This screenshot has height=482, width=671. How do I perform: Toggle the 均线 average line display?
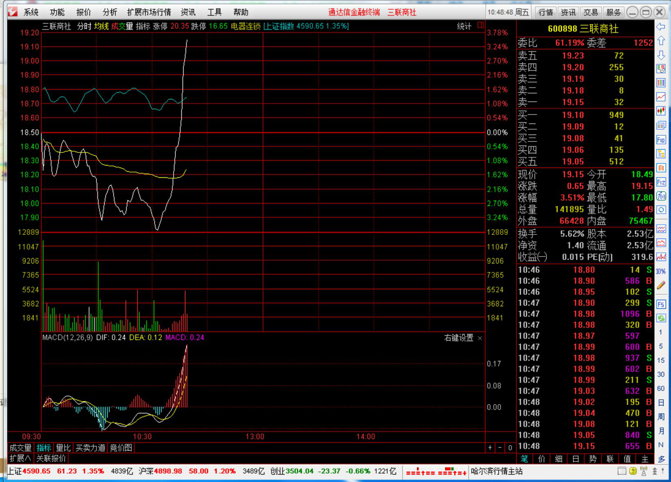[101, 27]
